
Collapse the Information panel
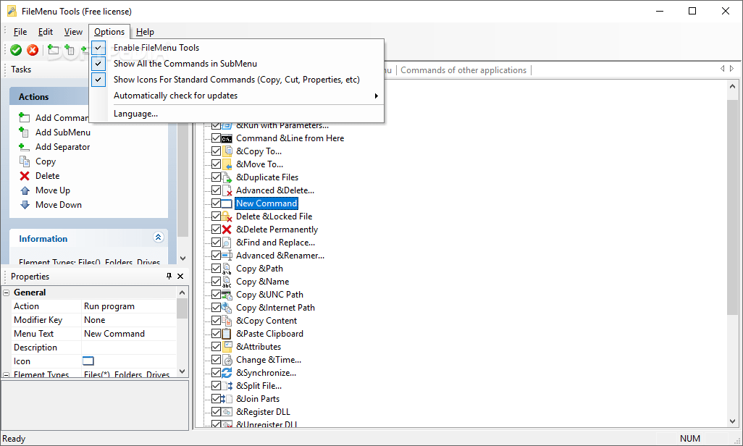pyautogui.click(x=158, y=237)
